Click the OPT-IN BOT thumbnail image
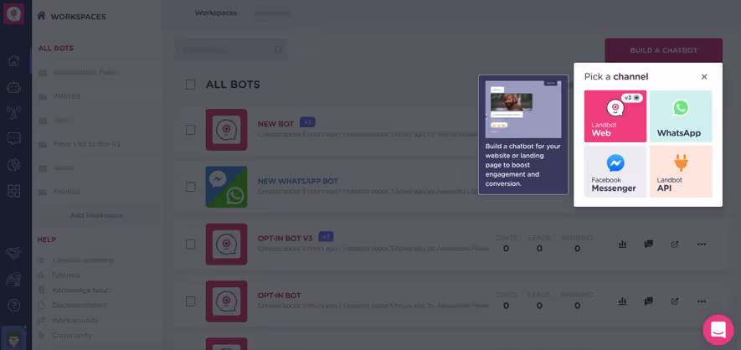The height and width of the screenshot is (350, 741). pos(226,301)
